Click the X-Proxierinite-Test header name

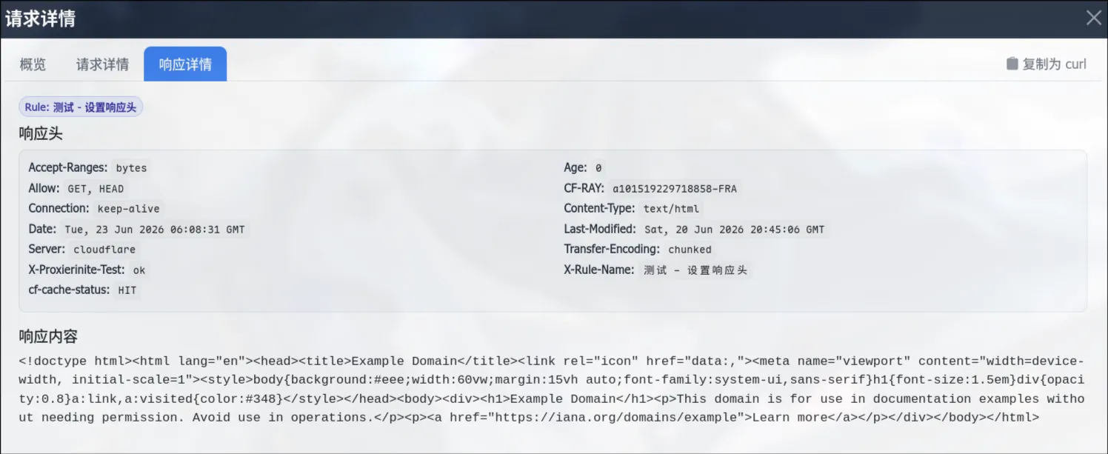tap(77, 270)
